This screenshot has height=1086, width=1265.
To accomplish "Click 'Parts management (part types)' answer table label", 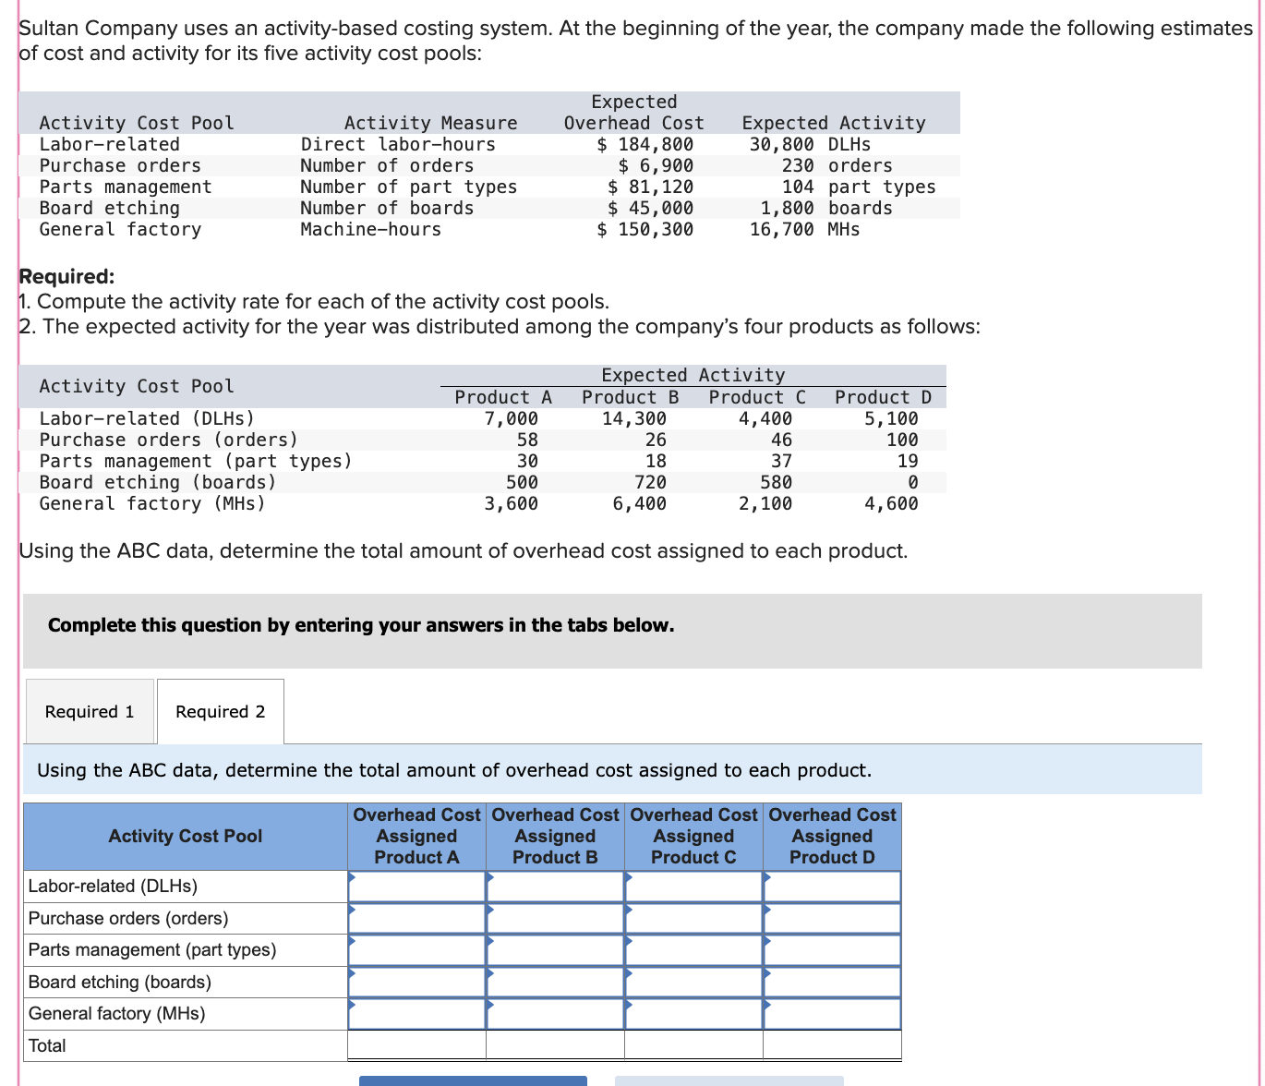I will point(152,950).
